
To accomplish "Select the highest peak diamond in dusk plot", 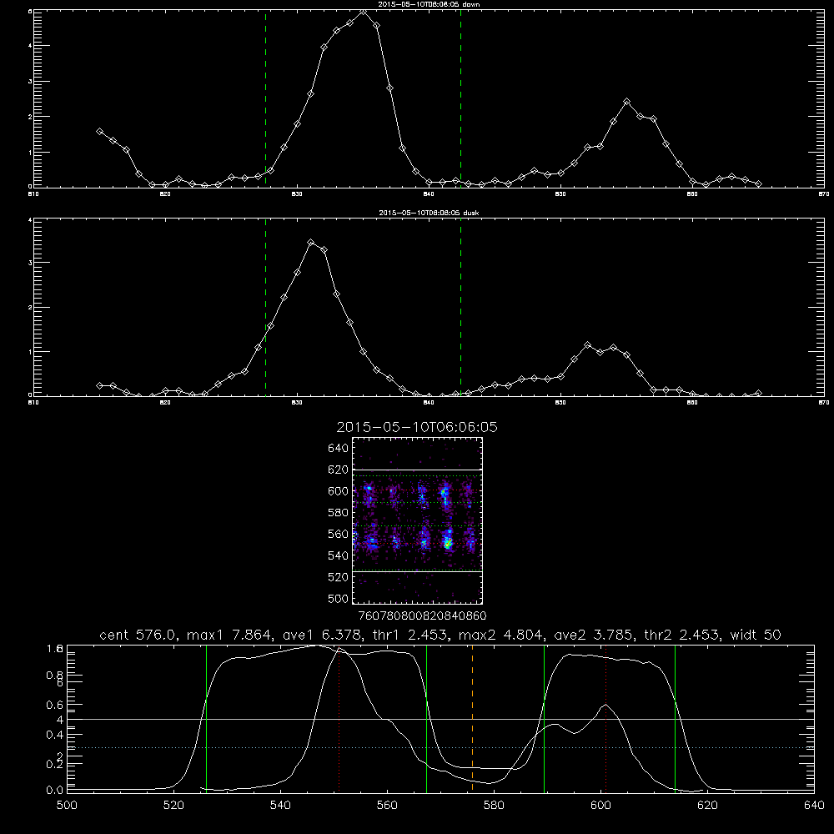I will (311, 243).
